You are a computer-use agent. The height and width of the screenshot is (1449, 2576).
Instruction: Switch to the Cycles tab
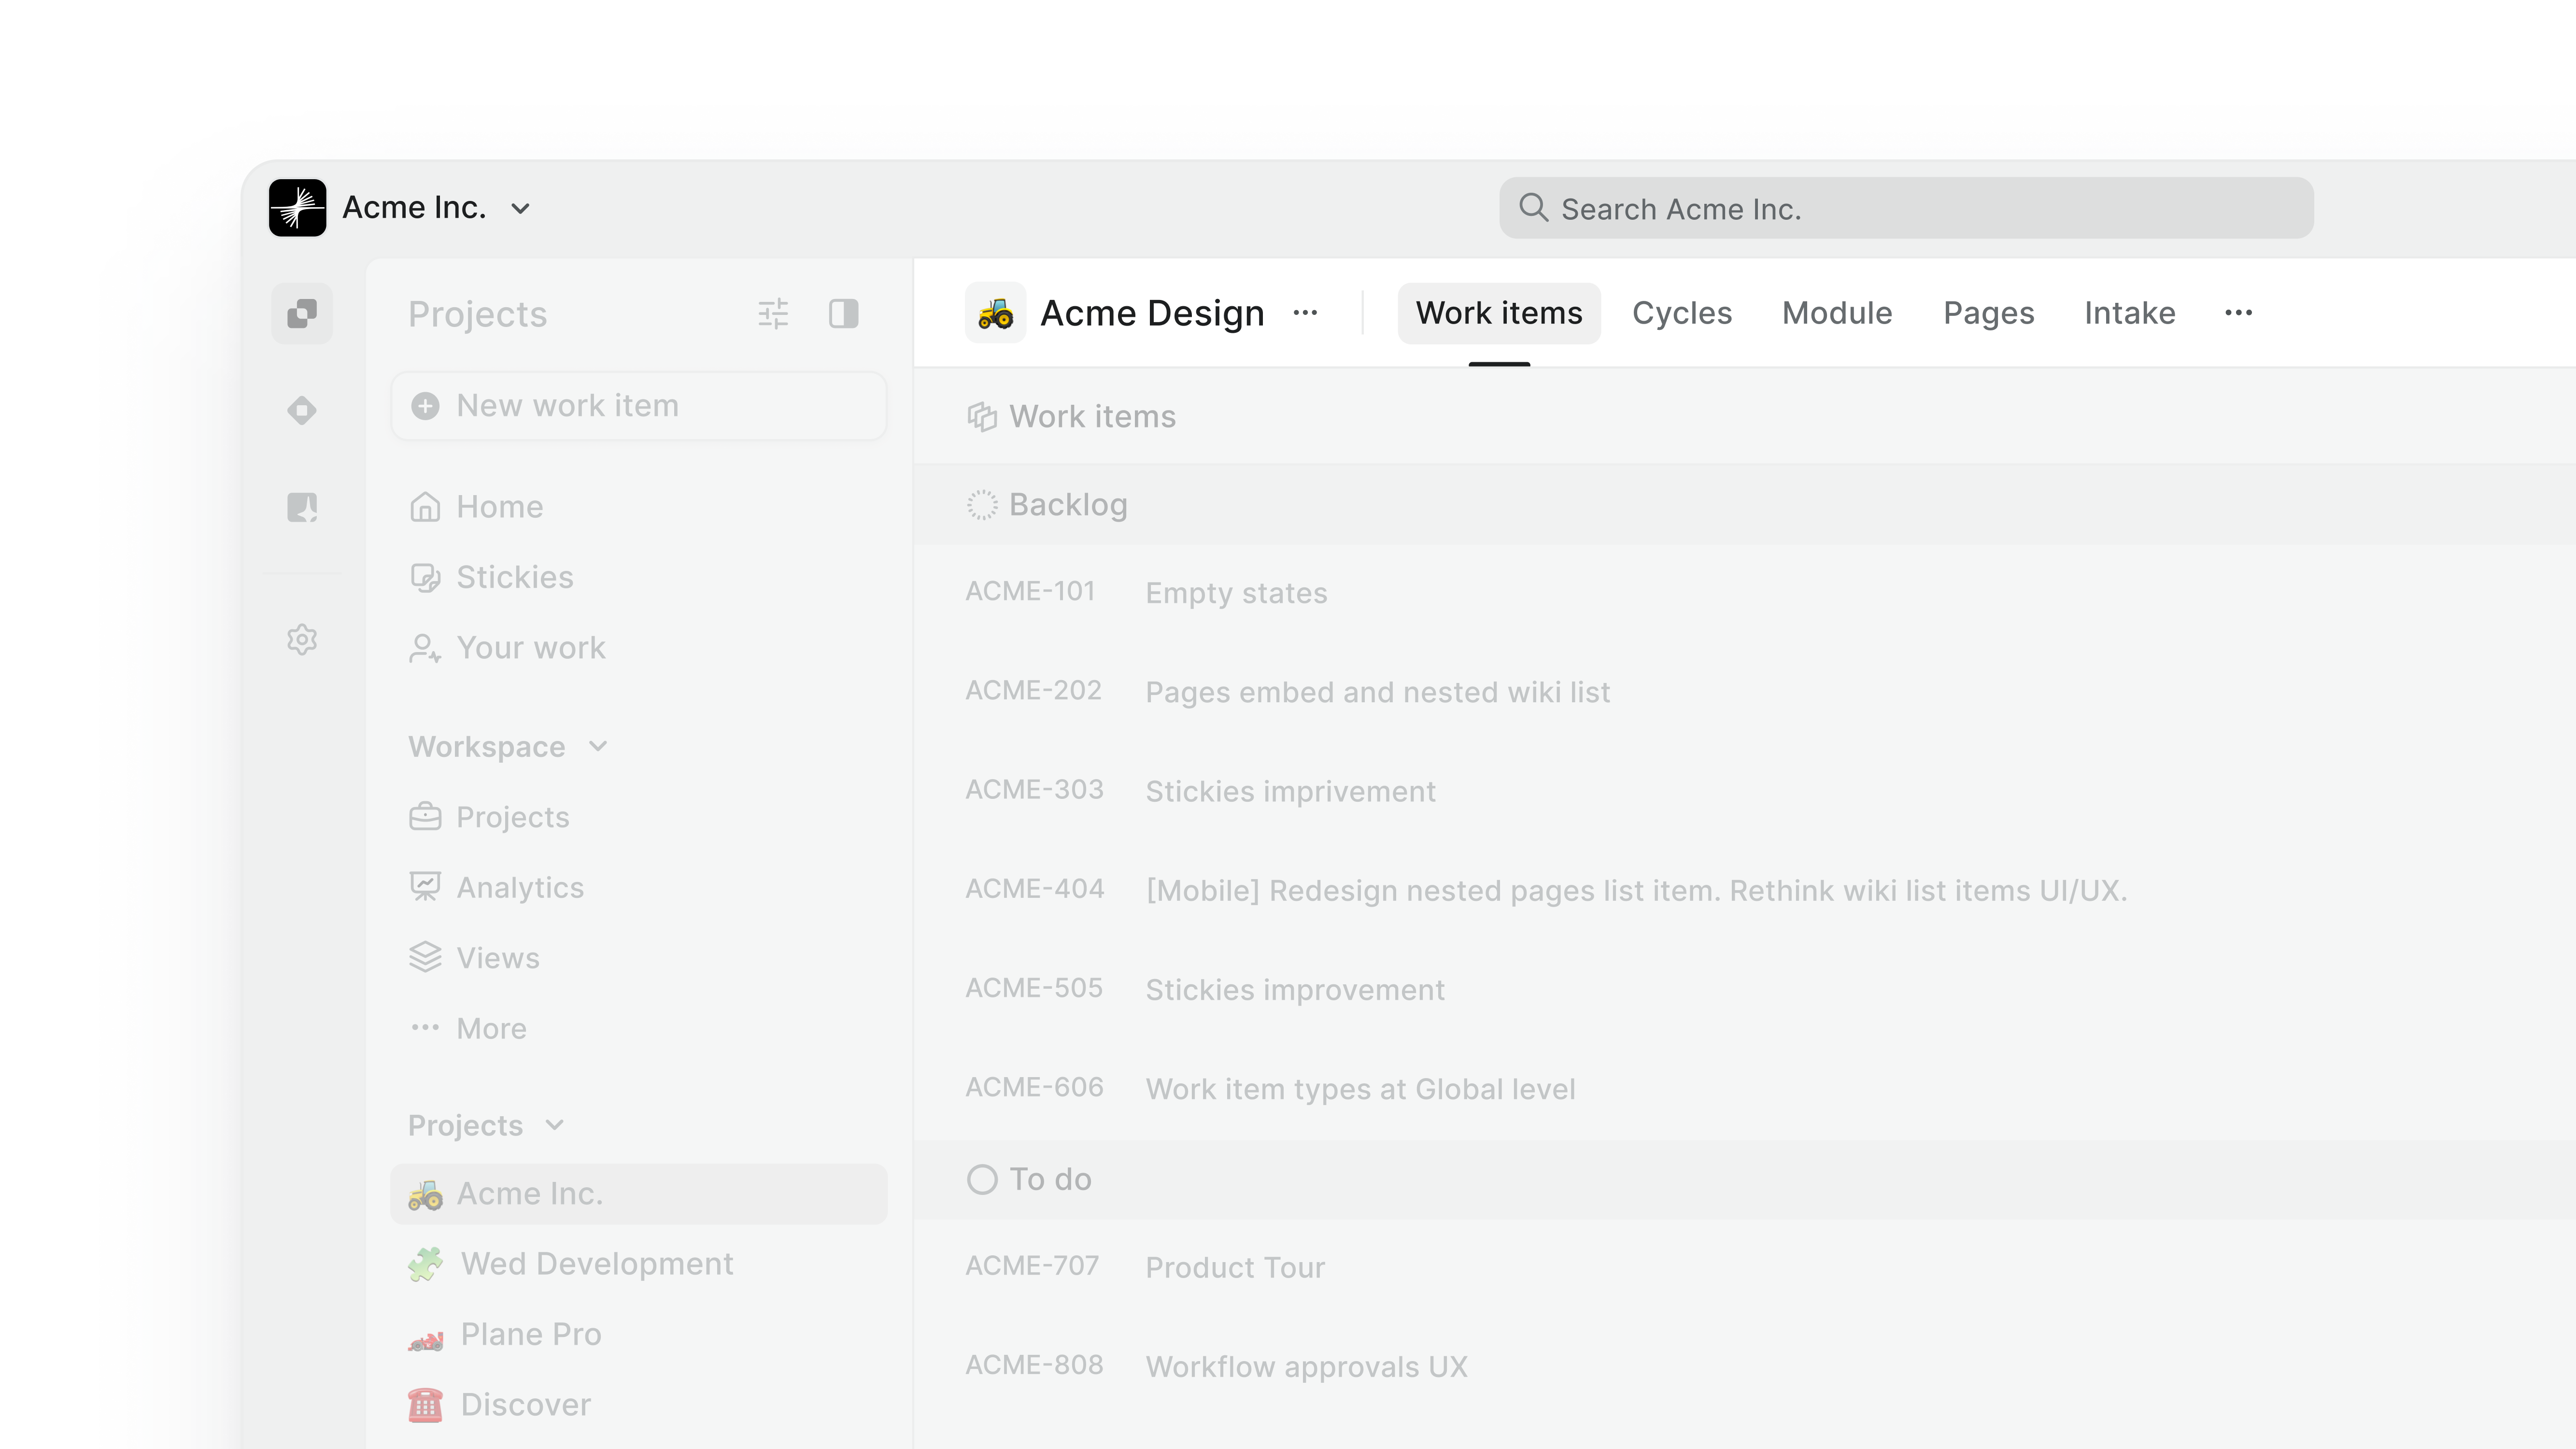click(x=1682, y=313)
